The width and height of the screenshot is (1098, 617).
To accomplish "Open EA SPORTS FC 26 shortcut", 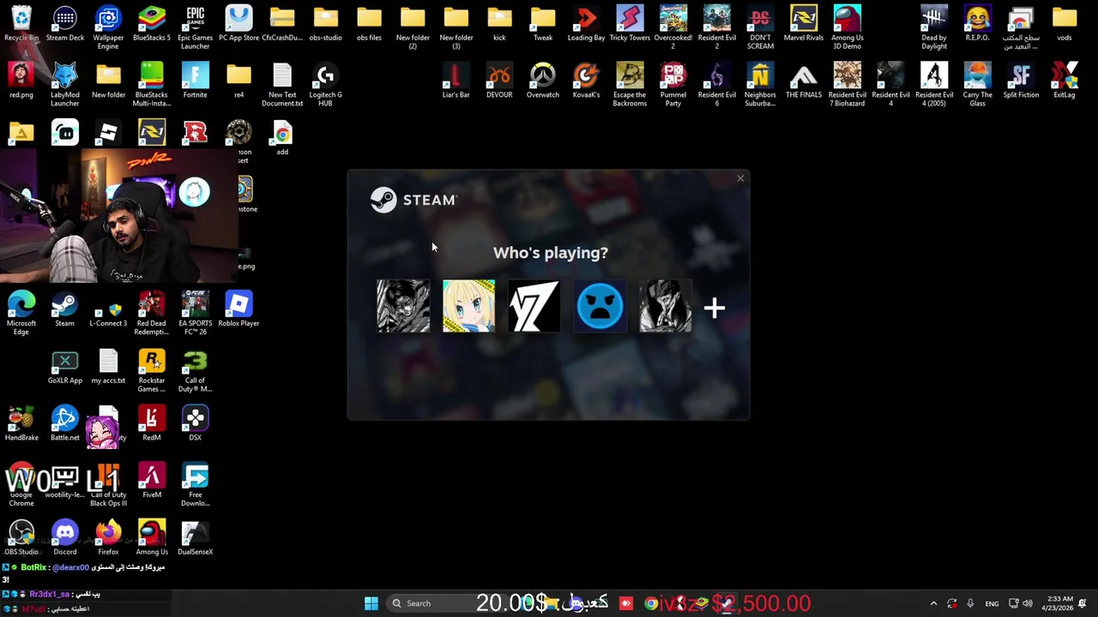I will pyautogui.click(x=195, y=313).
